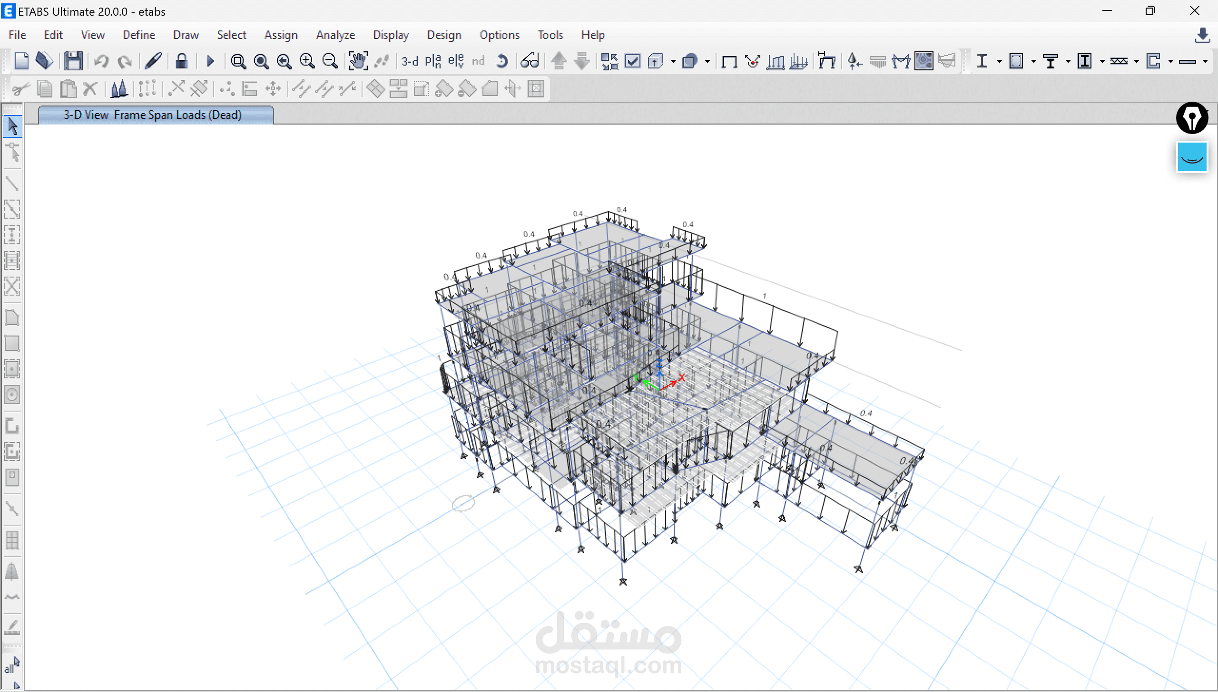Select Draw Beam/Column/Brace line tool in sidebar
The width and height of the screenshot is (1218, 692).
[12, 183]
